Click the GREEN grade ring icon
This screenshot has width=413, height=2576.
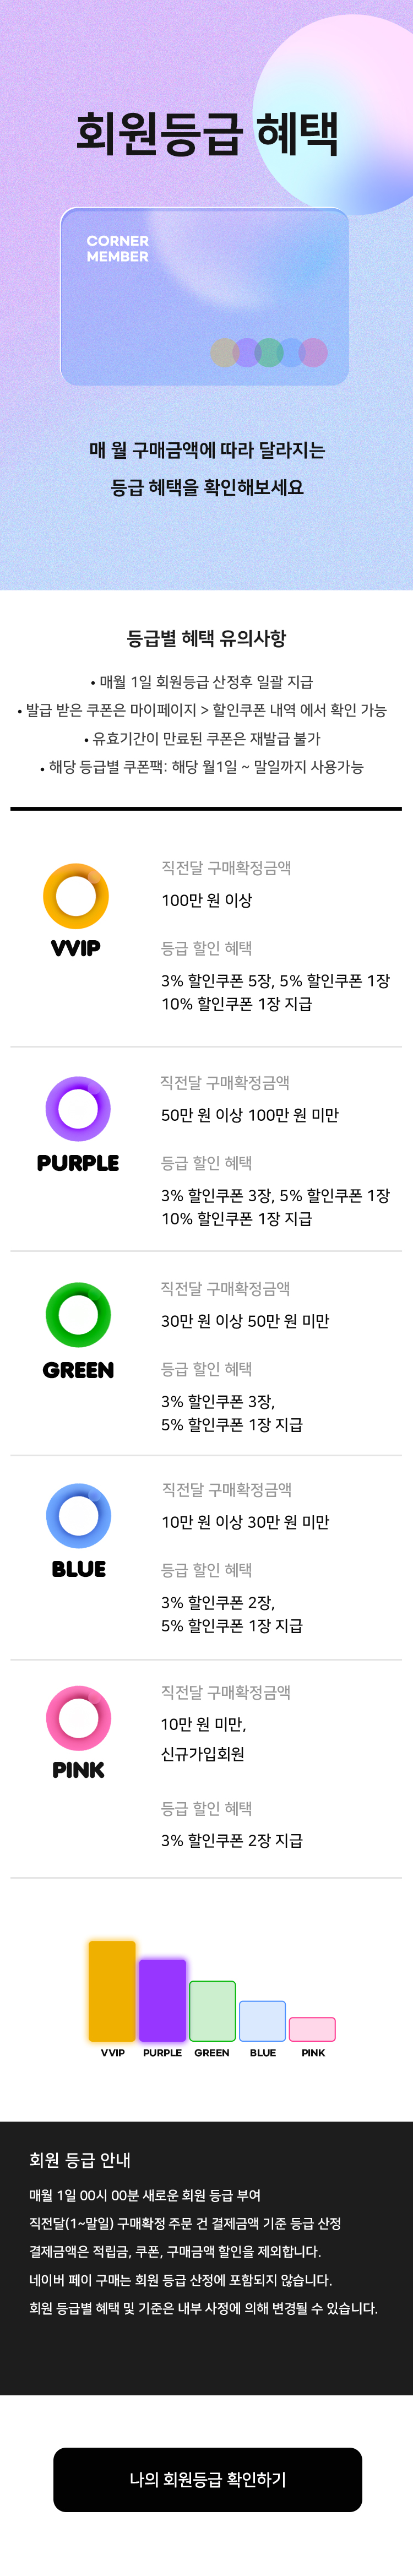78,1315
